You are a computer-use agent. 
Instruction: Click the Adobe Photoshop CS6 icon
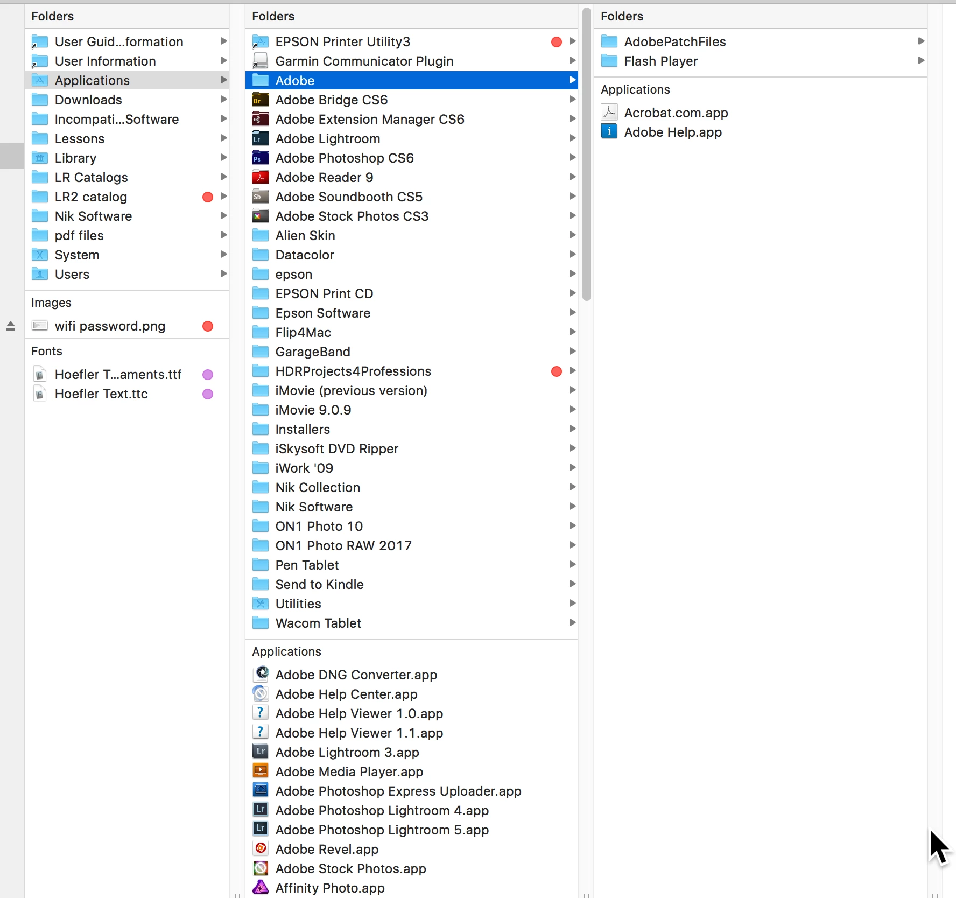pos(261,158)
